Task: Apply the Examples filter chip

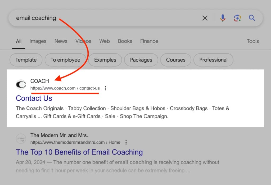Action: (x=105, y=60)
